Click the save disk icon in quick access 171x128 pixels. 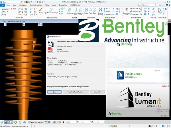click(27, 2)
